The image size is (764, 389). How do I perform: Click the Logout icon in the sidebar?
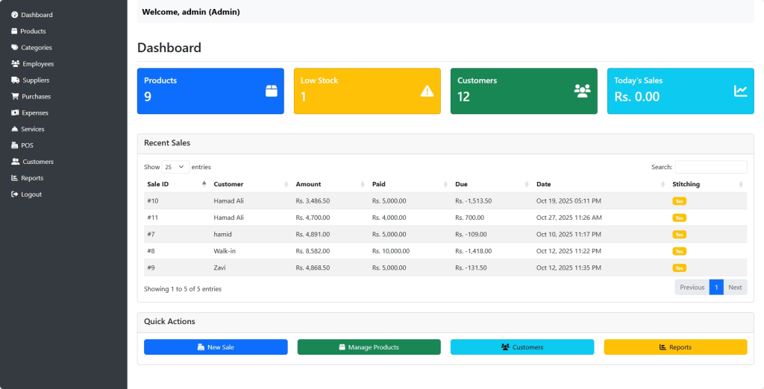tap(14, 194)
